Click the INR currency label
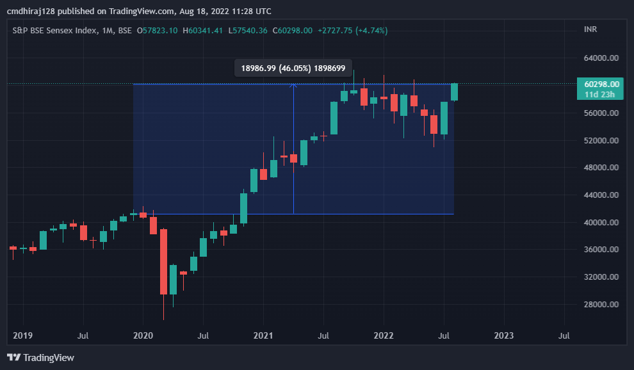Screen dimensions: 634x370 coord(590,29)
